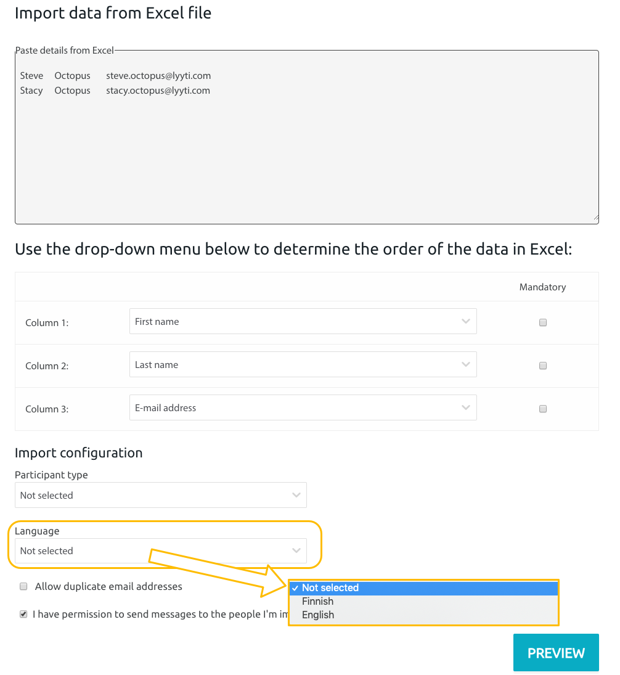Click the chevron arrow in Column 3 dropdown

click(466, 408)
